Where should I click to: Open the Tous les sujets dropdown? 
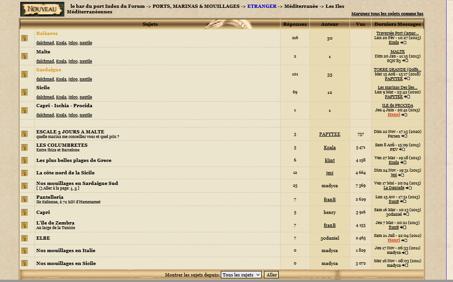(x=241, y=275)
